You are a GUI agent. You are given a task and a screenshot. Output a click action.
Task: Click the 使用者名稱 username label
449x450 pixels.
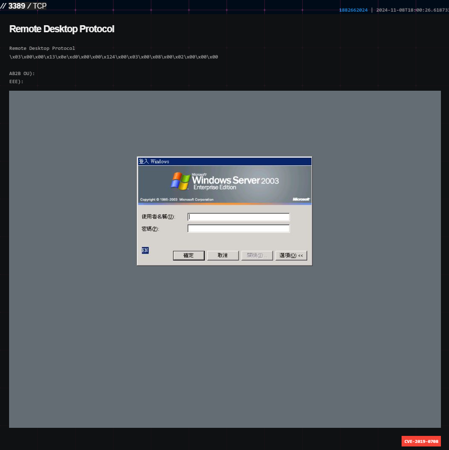click(x=158, y=217)
